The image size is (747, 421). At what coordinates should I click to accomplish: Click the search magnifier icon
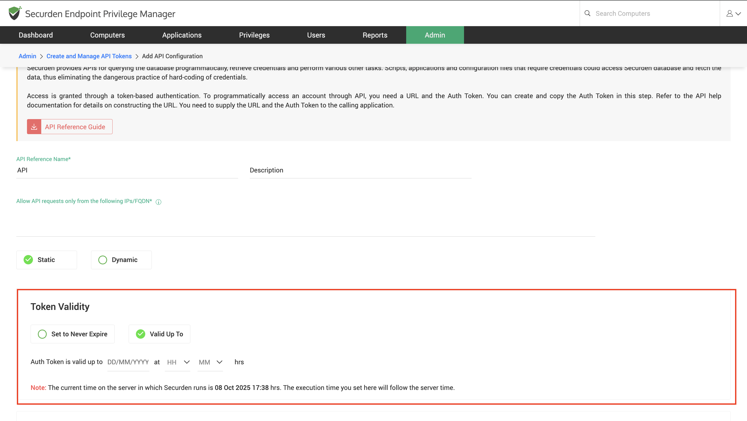587,13
